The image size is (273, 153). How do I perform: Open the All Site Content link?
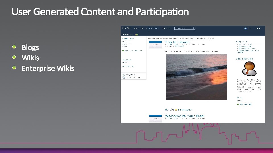pos(133,78)
